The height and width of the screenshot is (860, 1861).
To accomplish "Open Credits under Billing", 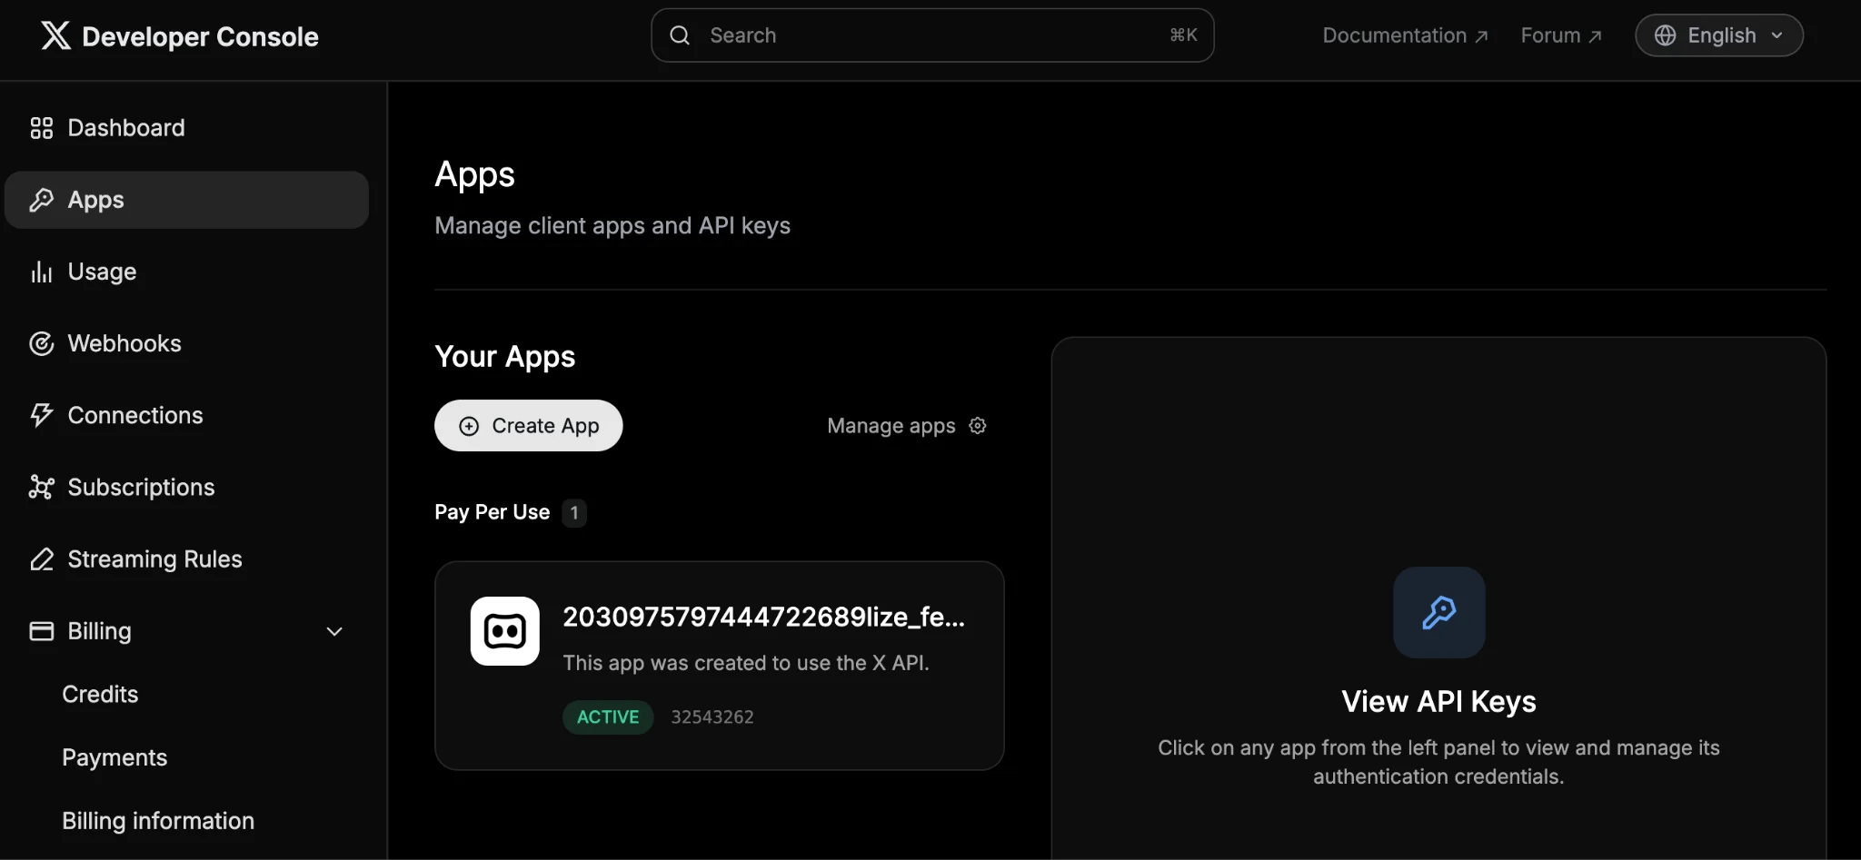I will [100, 694].
